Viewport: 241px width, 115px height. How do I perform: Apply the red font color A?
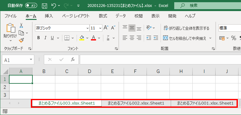(93, 38)
